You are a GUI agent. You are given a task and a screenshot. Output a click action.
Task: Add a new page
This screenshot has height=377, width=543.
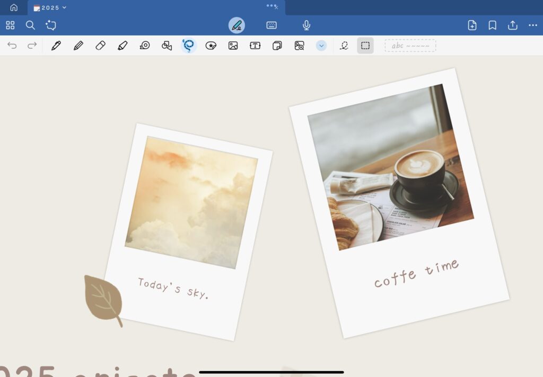click(x=472, y=25)
